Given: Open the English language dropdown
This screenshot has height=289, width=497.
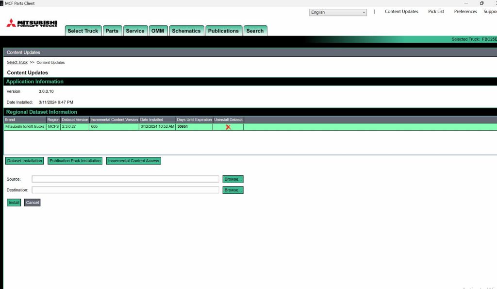Looking at the screenshot, I should (x=337, y=12).
